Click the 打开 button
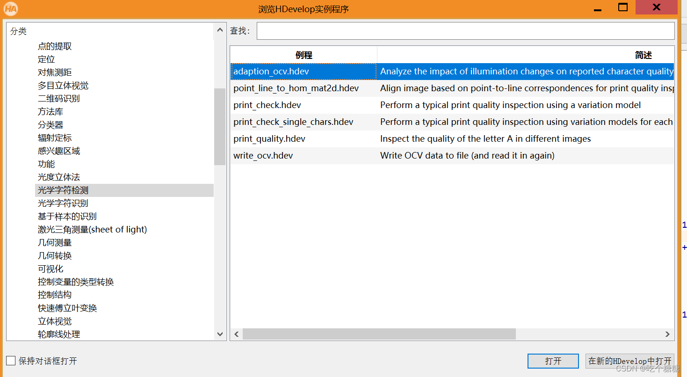687x377 pixels. click(x=553, y=361)
